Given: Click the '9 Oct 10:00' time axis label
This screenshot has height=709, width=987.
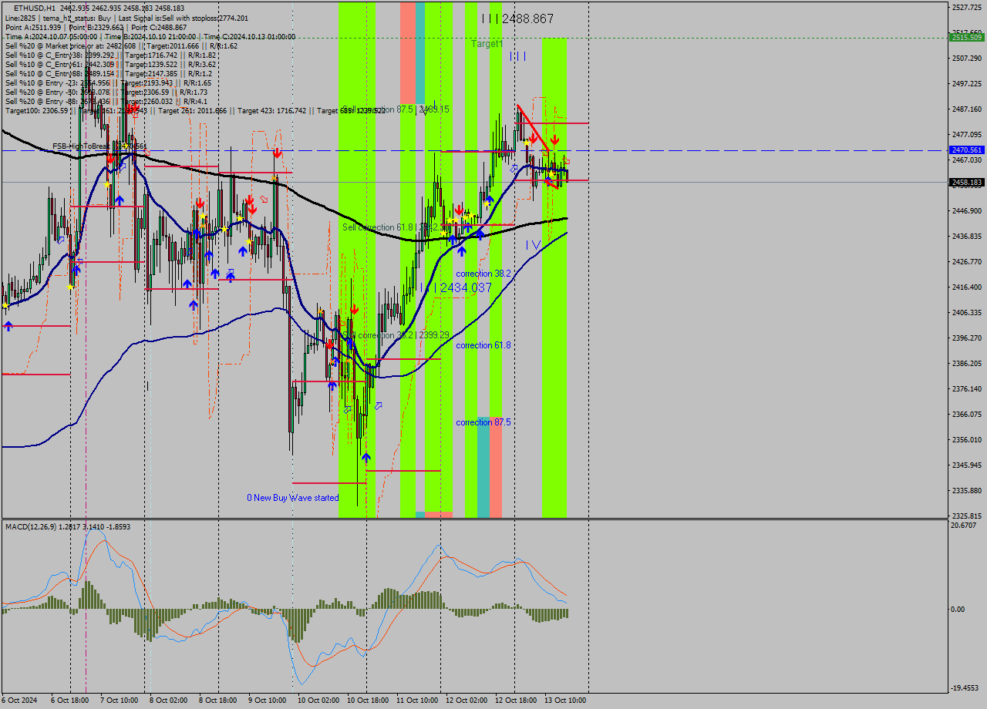Looking at the screenshot, I should tap(268, 701).
